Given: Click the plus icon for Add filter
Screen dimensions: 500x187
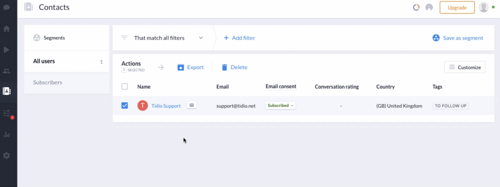Looking at the screenshot, I should point(226,38).
